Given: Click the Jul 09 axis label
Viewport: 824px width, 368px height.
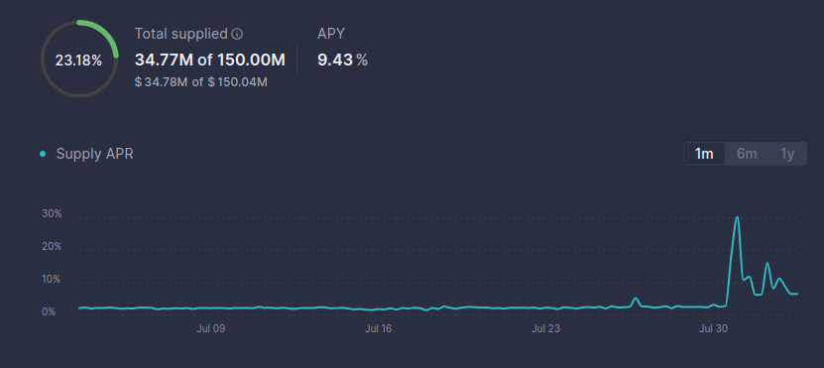Looking at the screenshot, I should click(211, 329).
